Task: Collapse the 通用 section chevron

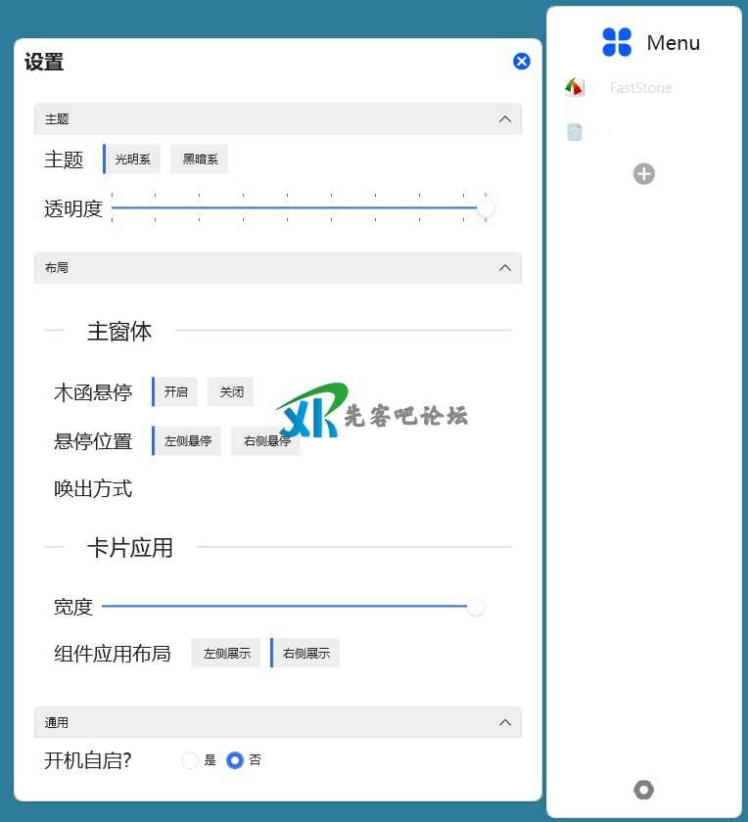Action: point(505,723)
